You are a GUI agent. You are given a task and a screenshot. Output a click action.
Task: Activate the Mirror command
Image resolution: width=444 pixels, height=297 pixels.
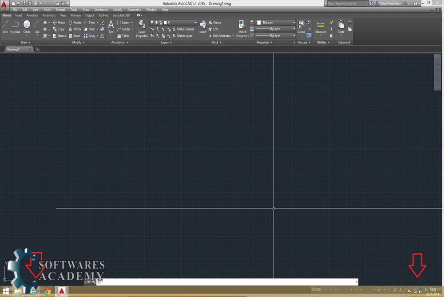(x=75, y=29)
